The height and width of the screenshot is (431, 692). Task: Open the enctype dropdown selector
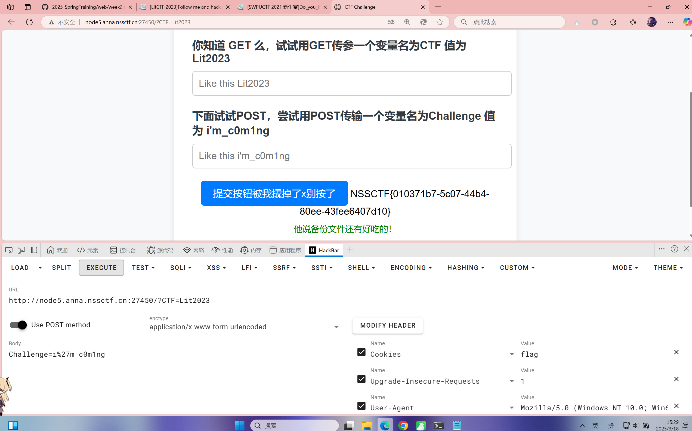click(245, 327)
